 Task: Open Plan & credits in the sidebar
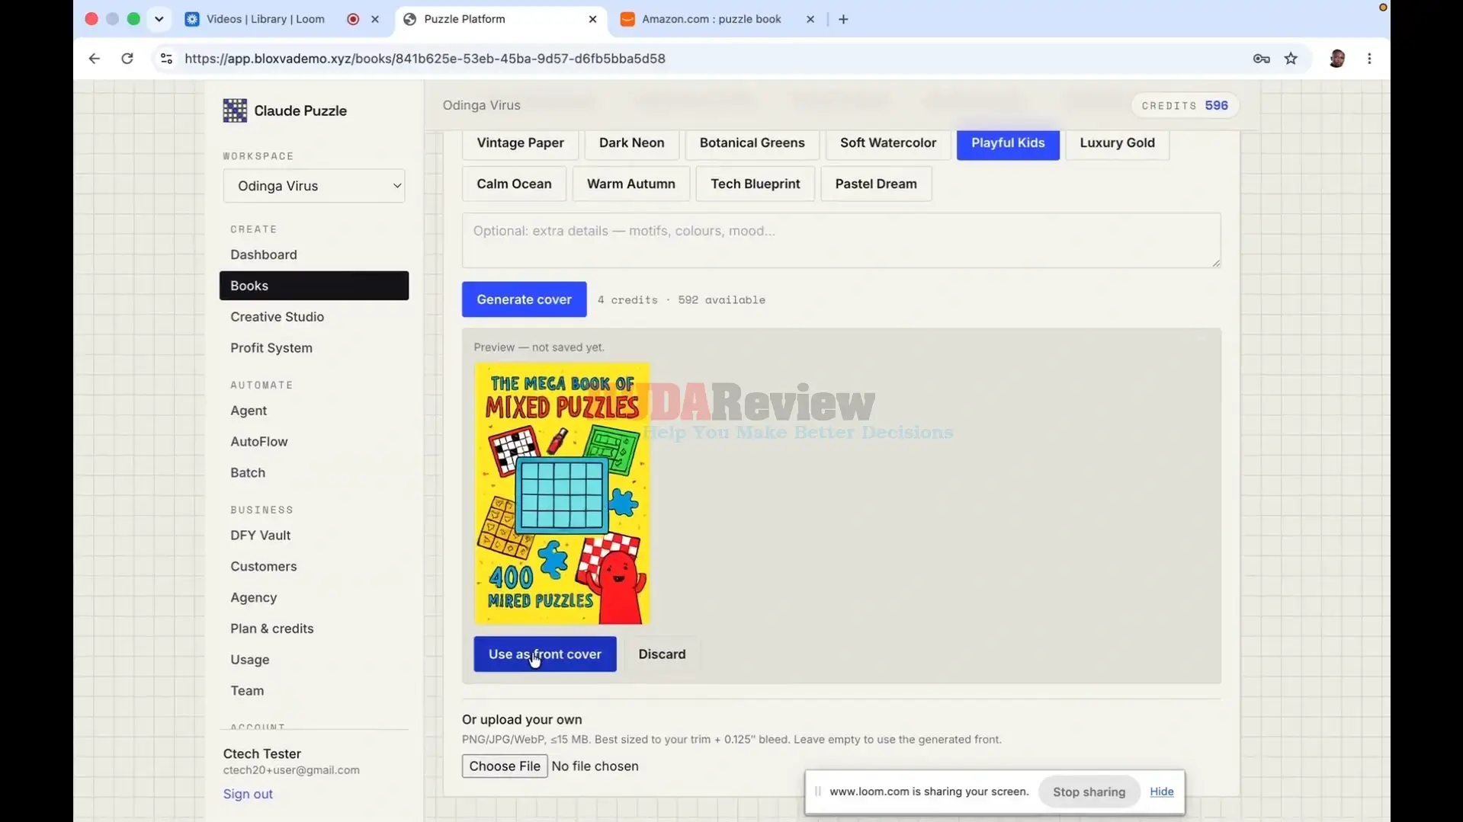pyautogui.click(x=314, y=629)
